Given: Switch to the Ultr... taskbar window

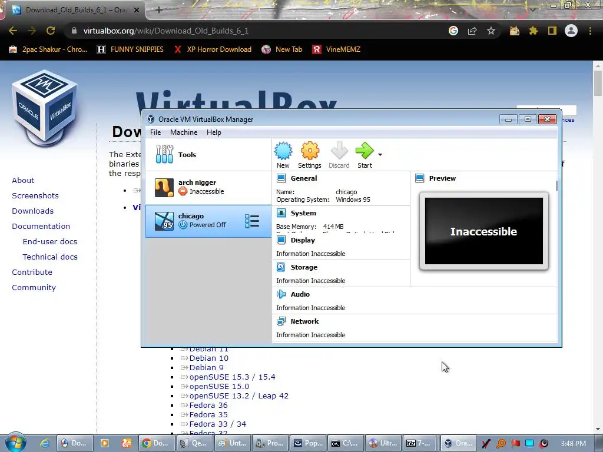Looking at the screenshot, I should point(383,443).
